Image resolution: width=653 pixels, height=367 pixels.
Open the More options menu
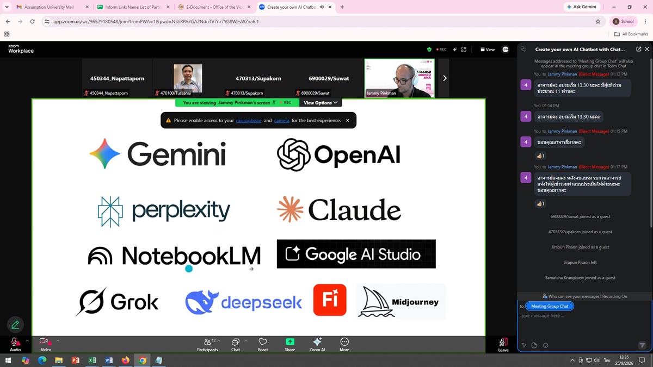(344, 344)
